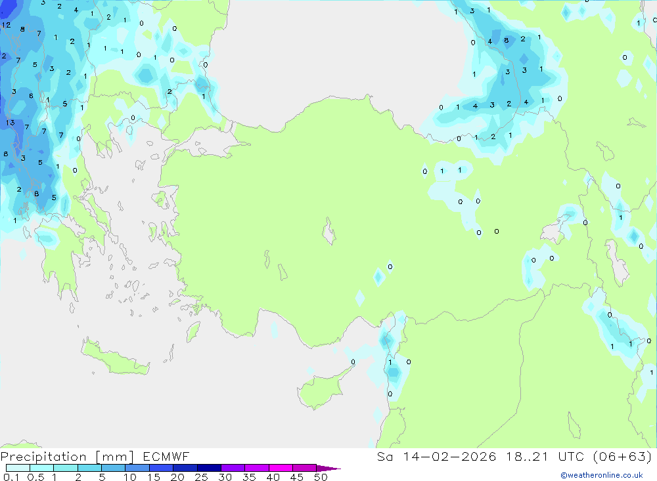The width and height of the screenshot is (657, 481).
Task: Open the weatheronline.co.uk copyright link
Action: click(x=602, y=475)
